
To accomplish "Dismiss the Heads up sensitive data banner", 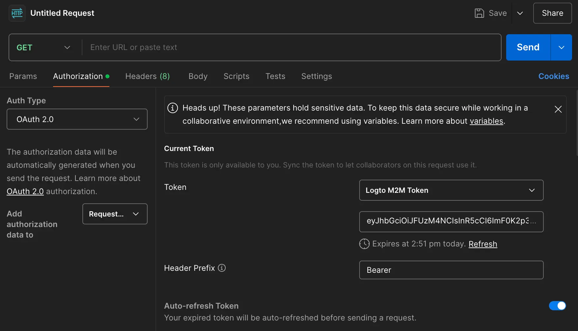I will coord(558,109).
